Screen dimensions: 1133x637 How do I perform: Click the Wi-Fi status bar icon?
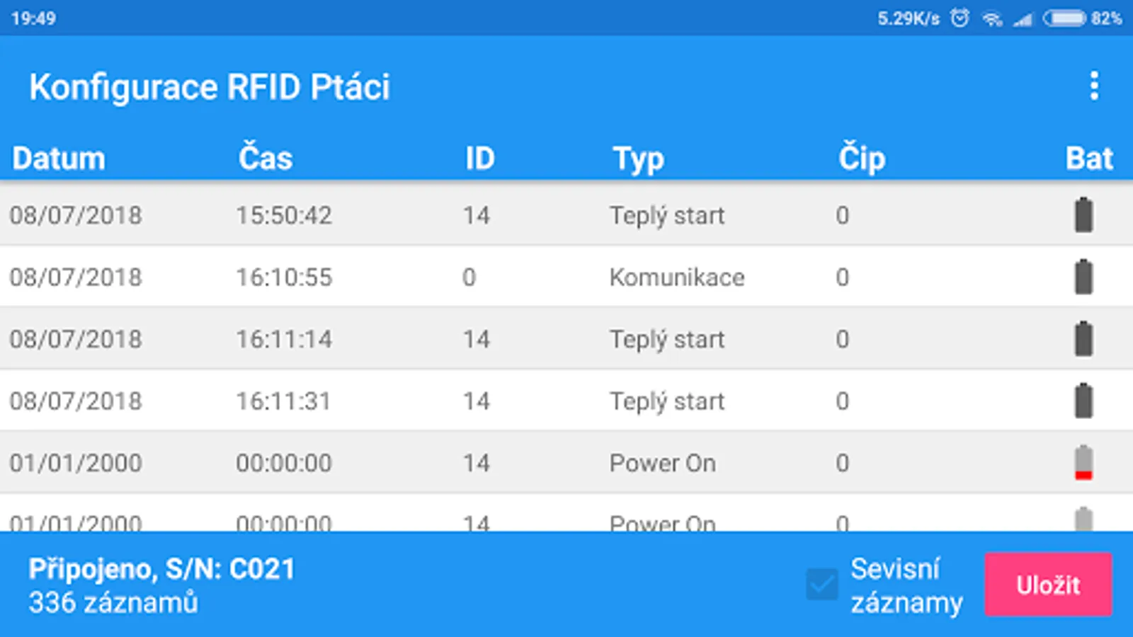pyautogui.click(x=991, y=18)
